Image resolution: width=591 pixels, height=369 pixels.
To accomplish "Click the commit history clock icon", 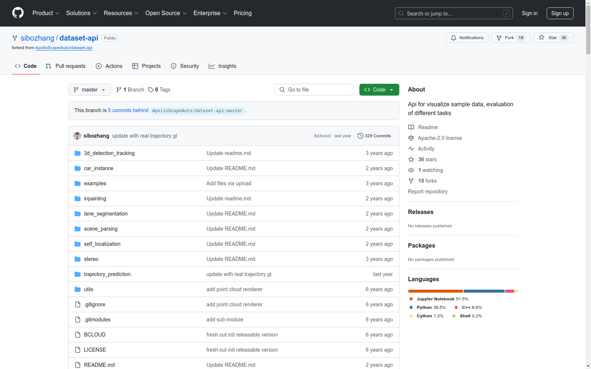I will (x=360, y=136).
